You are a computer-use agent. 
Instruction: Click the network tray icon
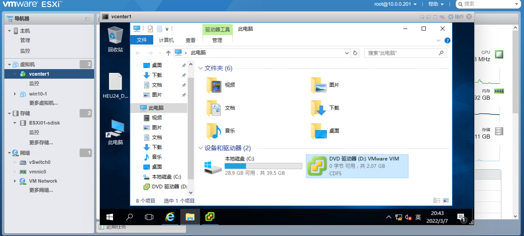(x=398, y=217)
